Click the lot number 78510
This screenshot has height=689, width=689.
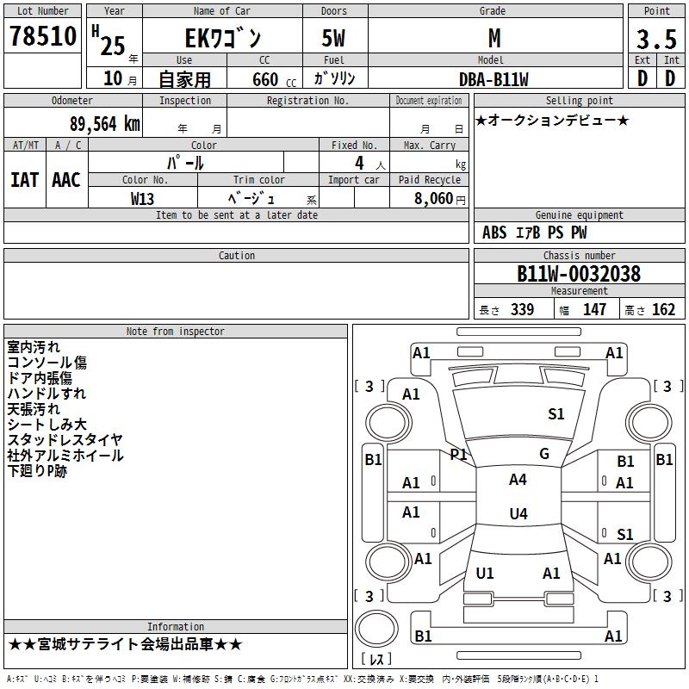point(42,36)
